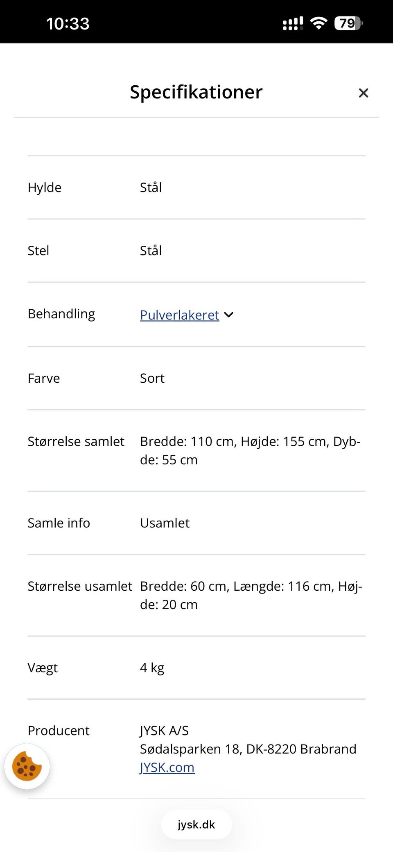Viewport: 393px width, 852px height.
Task: Tap the Usamlet assembly value
Action: click(165, 523)
